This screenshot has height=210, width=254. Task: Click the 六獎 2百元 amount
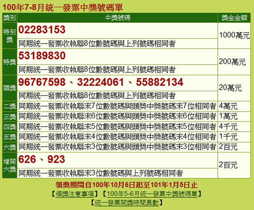point(228,147)
